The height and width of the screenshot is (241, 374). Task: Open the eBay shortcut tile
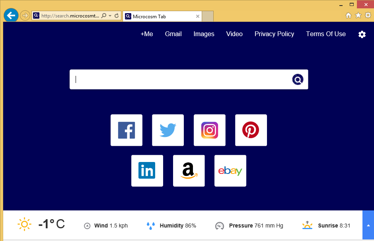pyautogui.click(x=230, y=171)
